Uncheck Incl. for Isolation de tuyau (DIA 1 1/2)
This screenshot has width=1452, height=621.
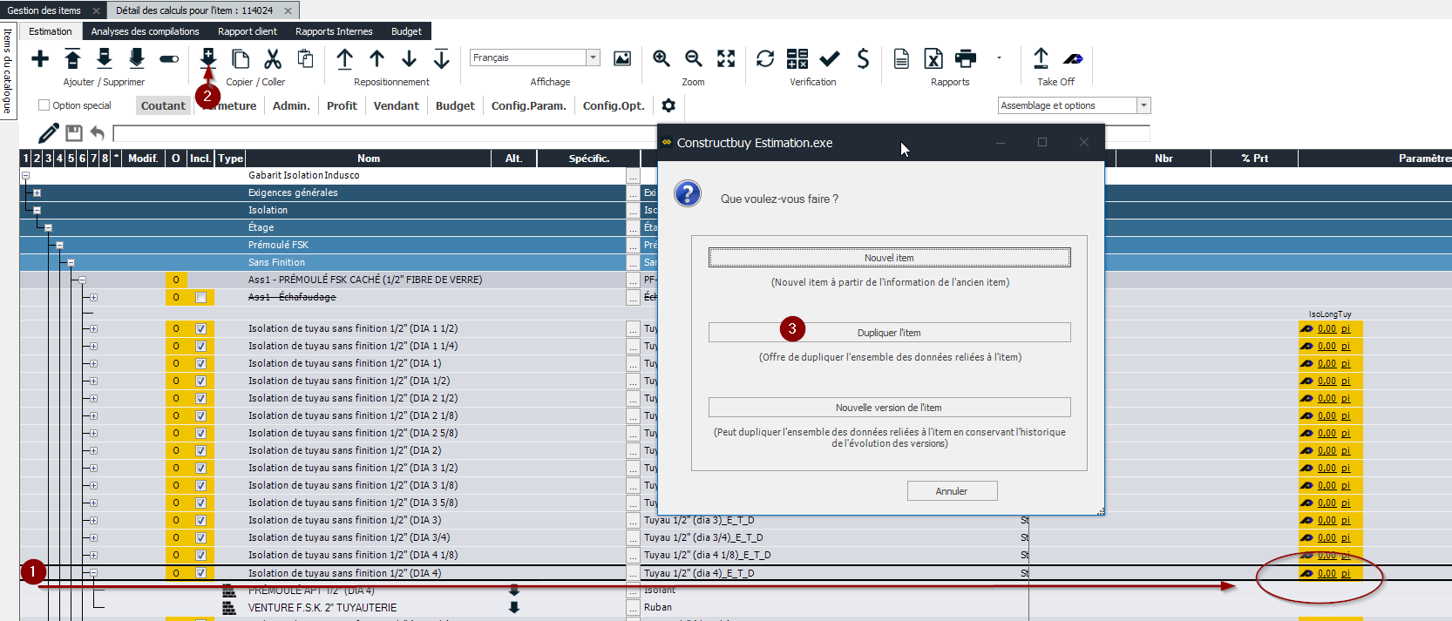coord(200,329)
